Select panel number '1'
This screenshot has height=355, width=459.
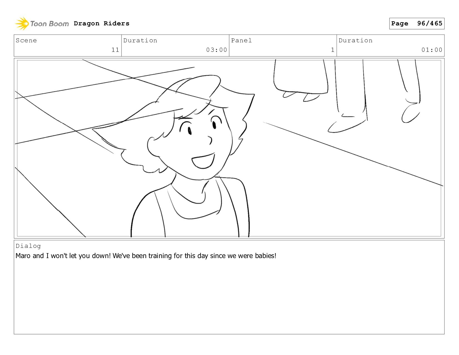point(333,50)
